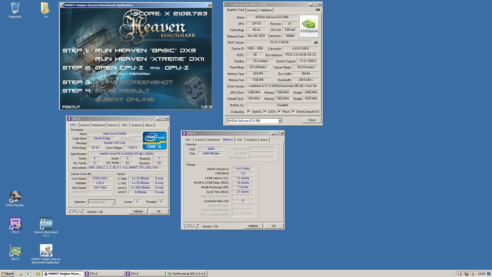This screenshot has height=277, width=492.
Task: Click the Action Center flag tray icon
Action: tap(460, 274)
